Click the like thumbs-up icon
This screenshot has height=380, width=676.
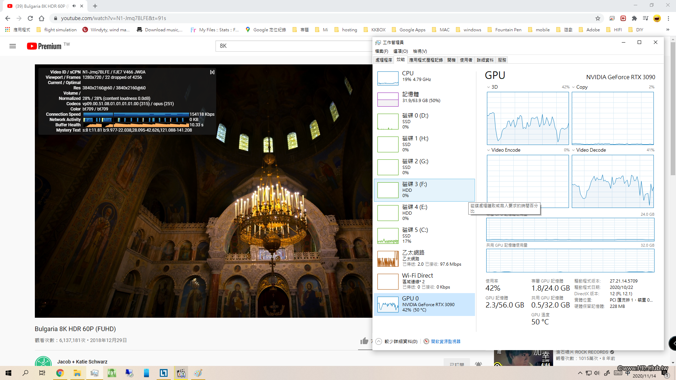364,341
